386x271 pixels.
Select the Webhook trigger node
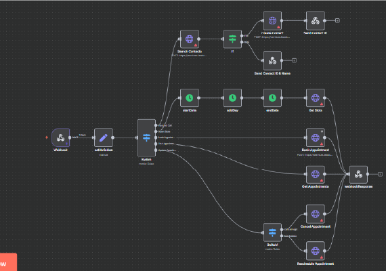[x=60, y=138]
